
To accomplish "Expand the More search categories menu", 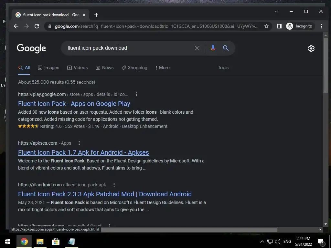I will pos(162,68).
